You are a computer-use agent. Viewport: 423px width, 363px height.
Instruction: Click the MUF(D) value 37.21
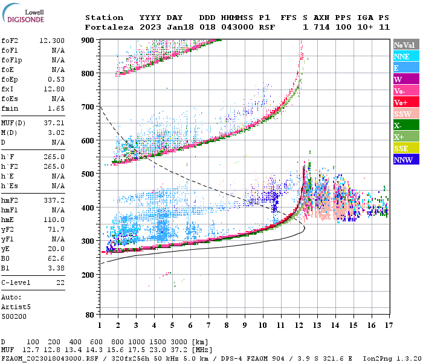pos(54,123)
